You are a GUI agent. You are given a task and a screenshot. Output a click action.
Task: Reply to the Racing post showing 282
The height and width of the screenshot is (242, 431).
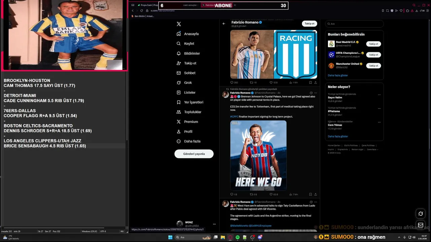coord(234,82)
